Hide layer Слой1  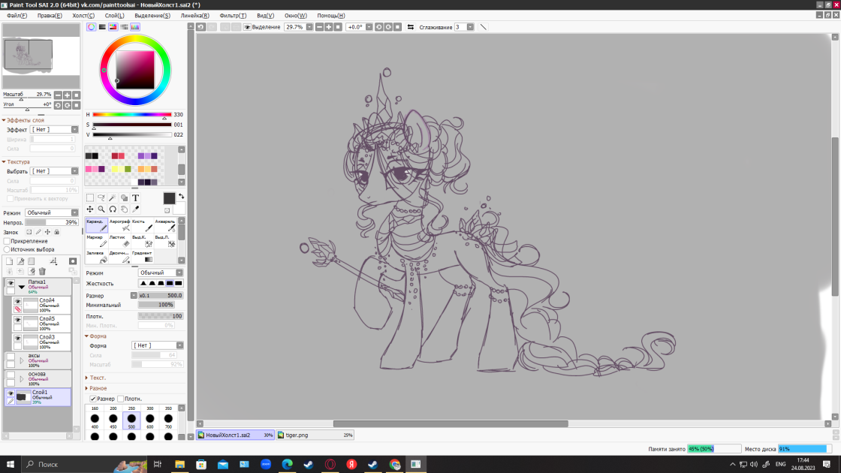[x=11, y=393]
